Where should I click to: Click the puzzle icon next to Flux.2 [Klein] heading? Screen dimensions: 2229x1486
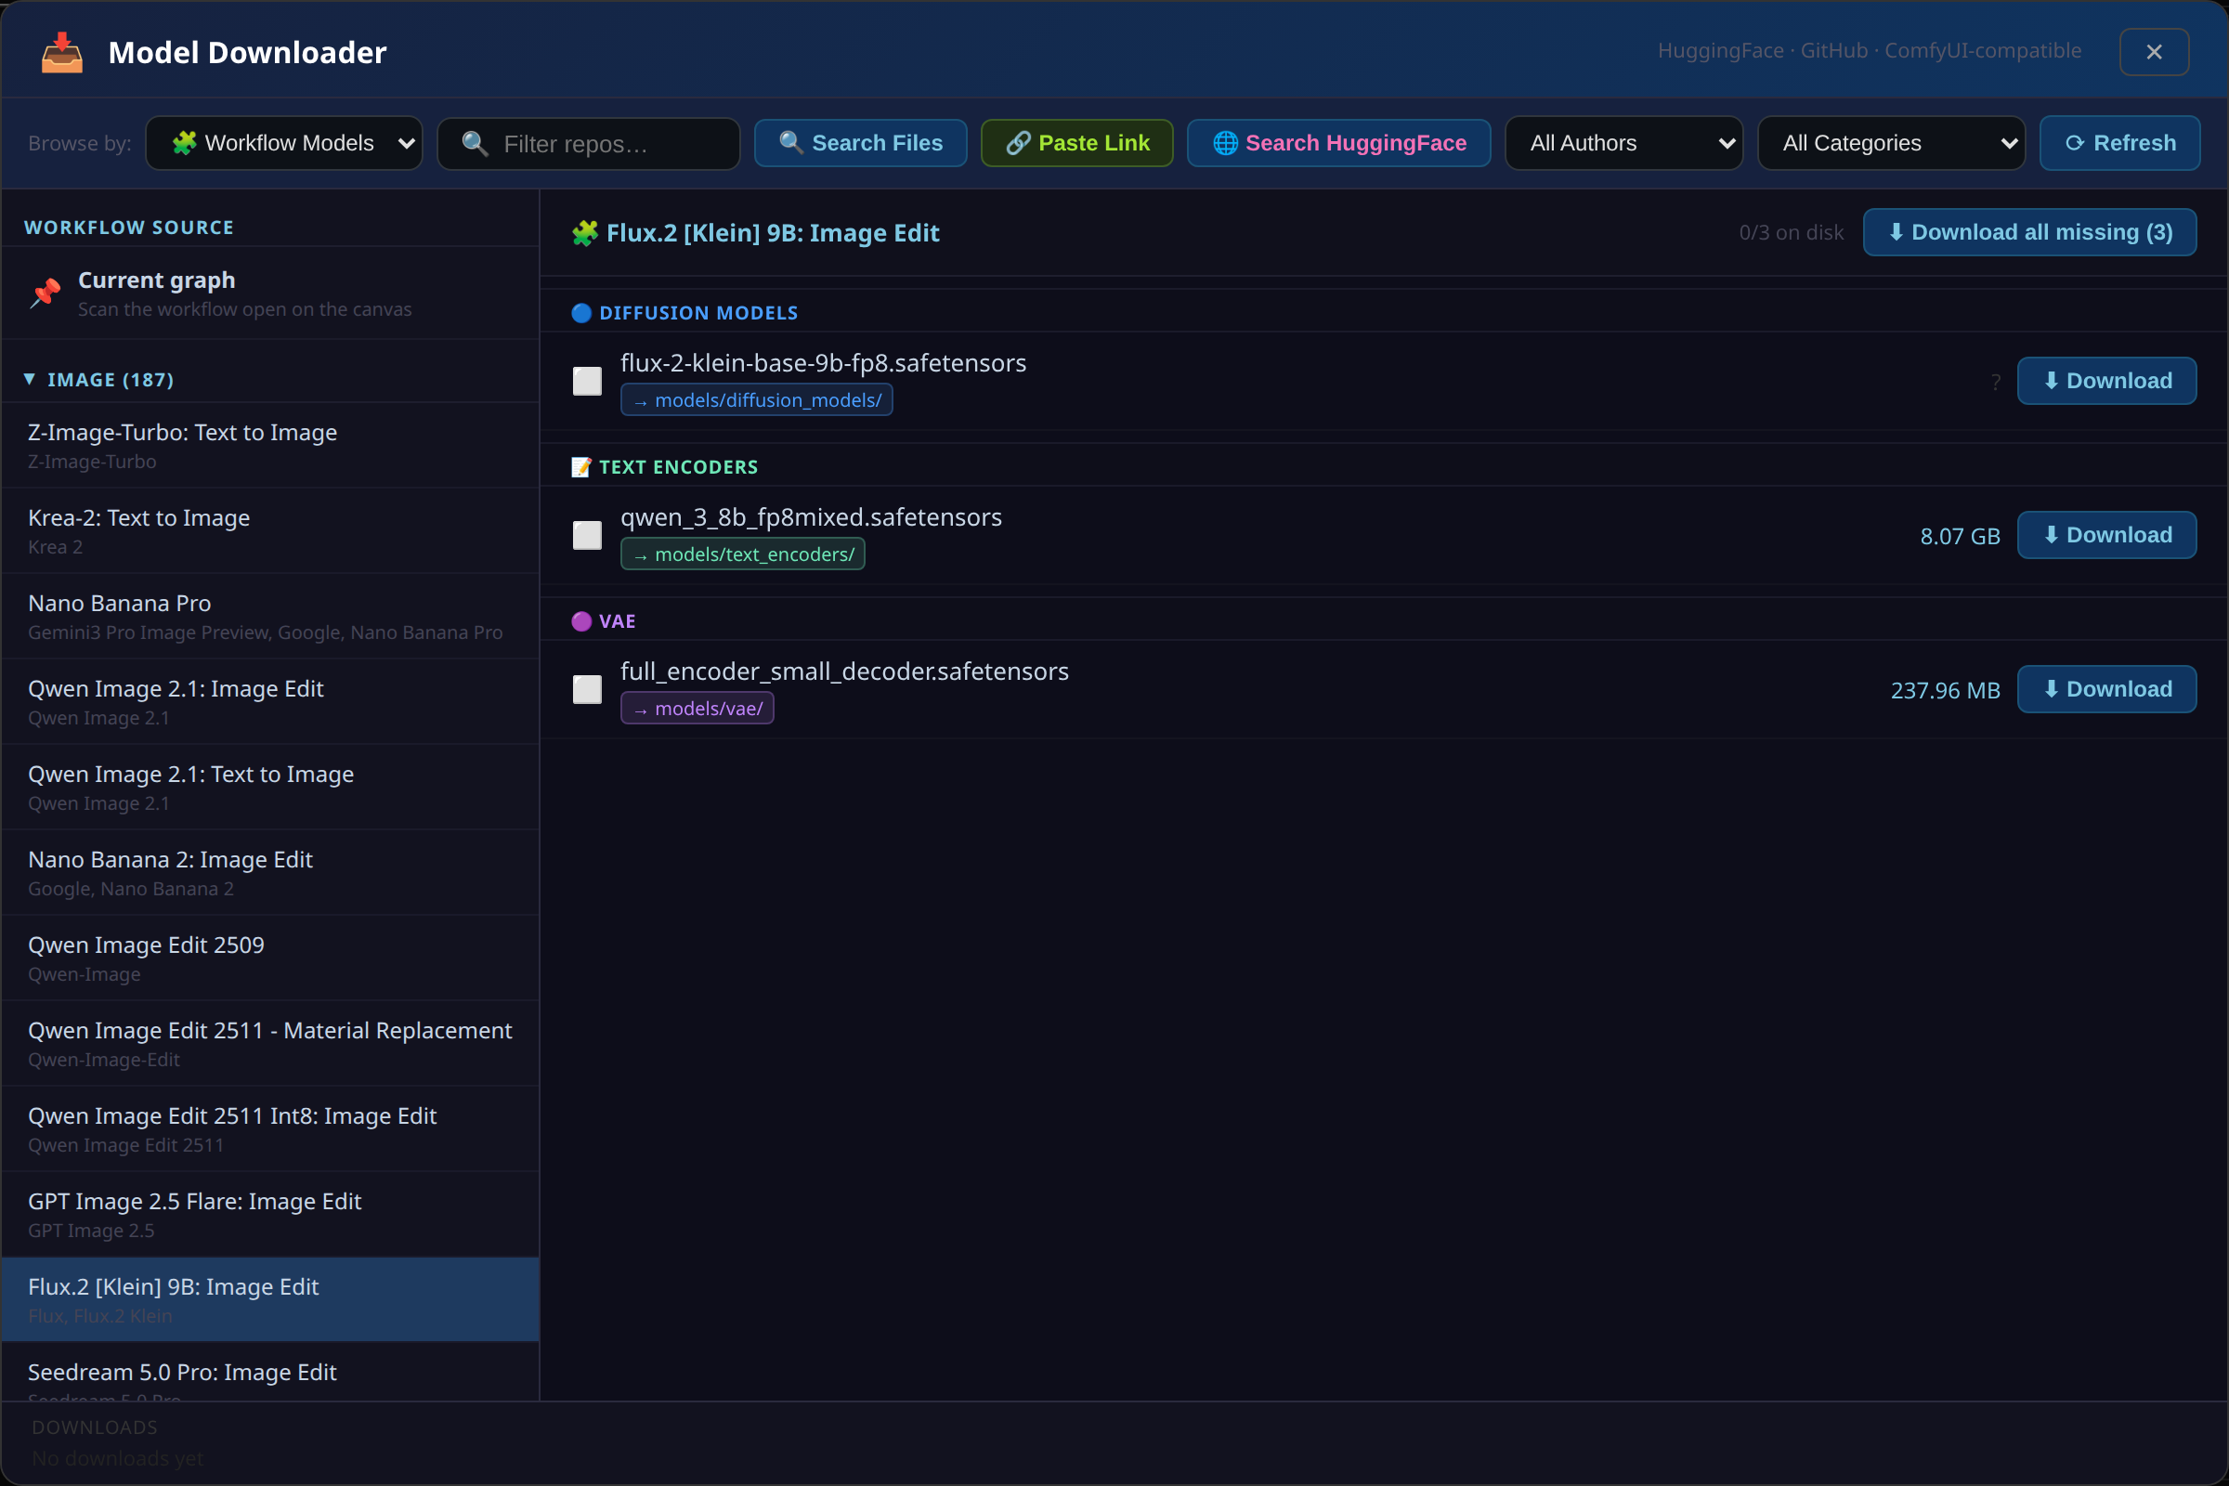[x=585, y=233]
